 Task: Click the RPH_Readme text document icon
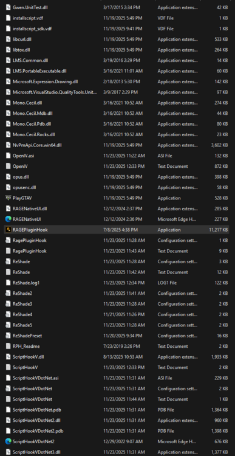click(8, 346)
